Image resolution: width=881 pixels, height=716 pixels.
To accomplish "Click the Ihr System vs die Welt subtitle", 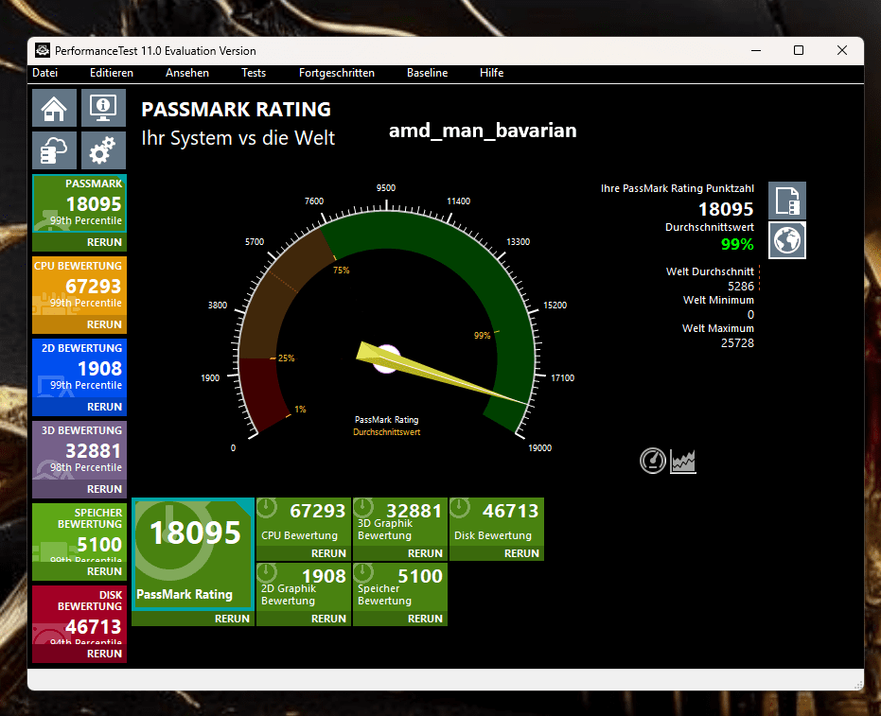I will [x=238, y=138].
